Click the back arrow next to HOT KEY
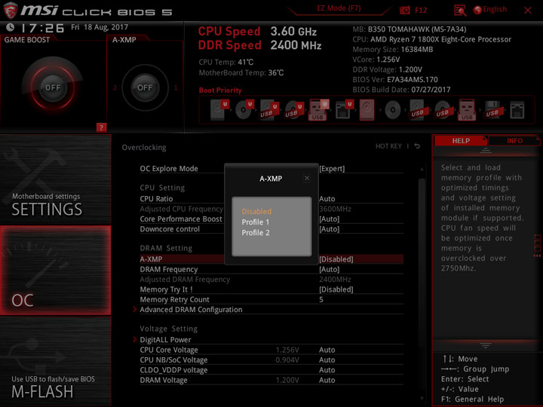The image size is (543, 407). coord(417,146)
